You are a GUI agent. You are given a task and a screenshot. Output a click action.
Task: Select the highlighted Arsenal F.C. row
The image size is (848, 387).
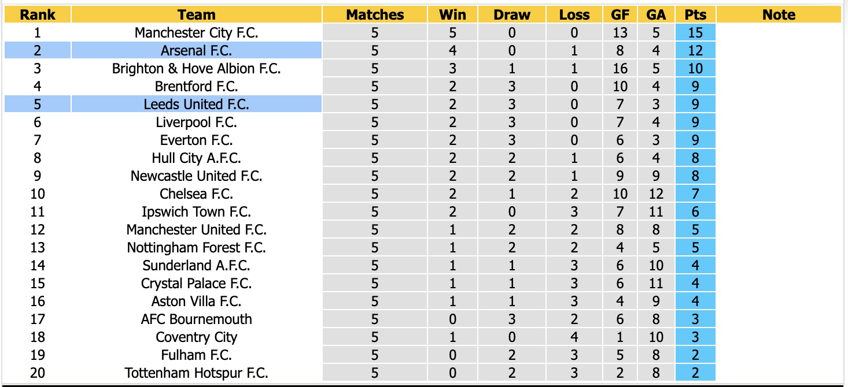click(163, 51)
